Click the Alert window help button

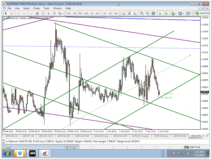click(67, 148)
